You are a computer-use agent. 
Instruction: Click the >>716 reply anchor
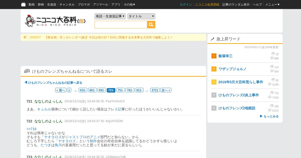point(32,129)
